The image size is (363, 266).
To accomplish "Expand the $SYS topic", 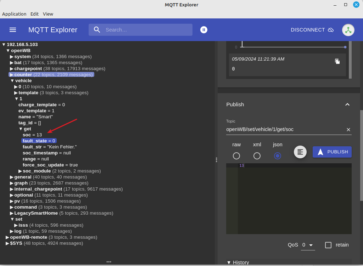I will tap(7, 243).
